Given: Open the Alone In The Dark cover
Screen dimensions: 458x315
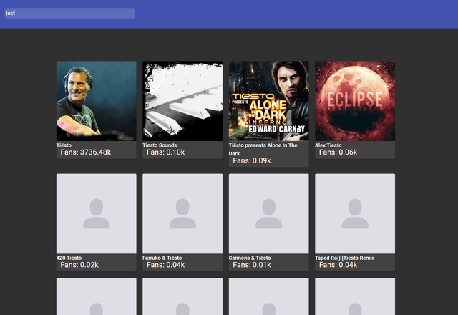Looking at the screenshot, I should tap(269, 101).
